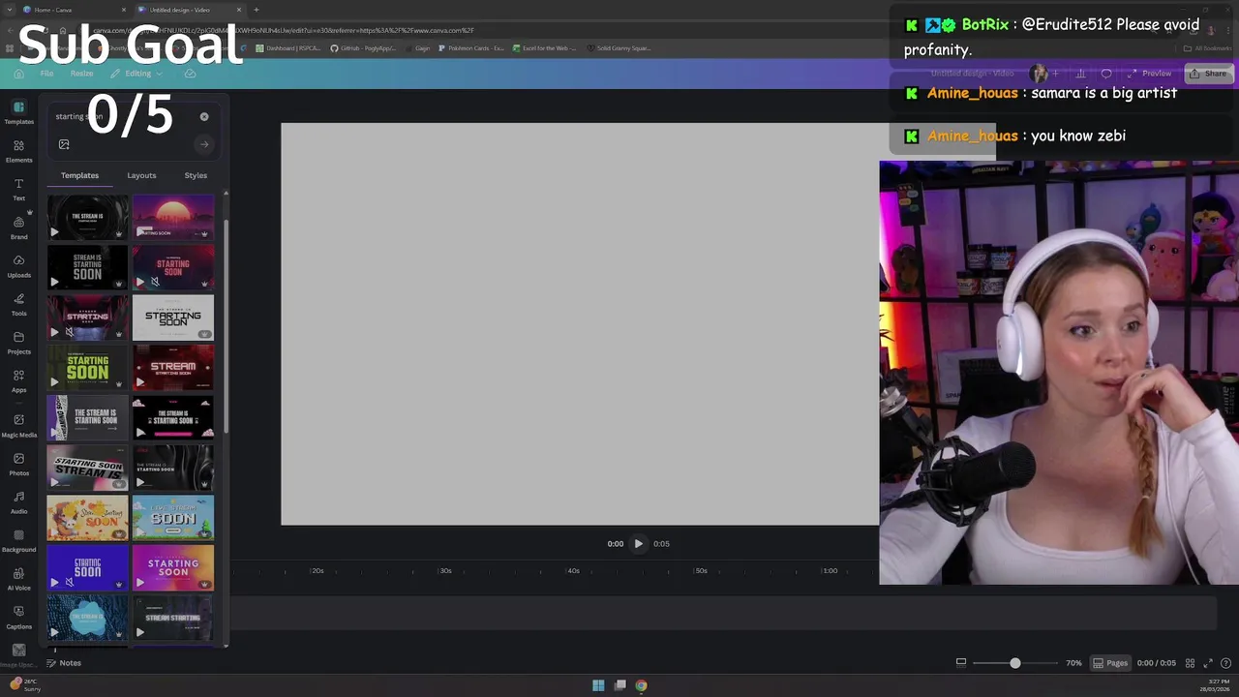The height and width of the screenshot is (697, 1239).
Task: Open a new browser tab with plus
Action: point(256,10)
